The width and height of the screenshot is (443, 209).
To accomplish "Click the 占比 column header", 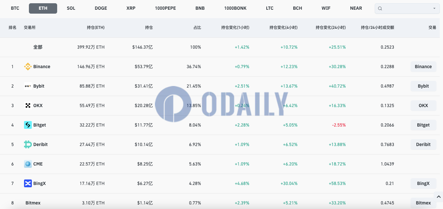I will point(197,28).
